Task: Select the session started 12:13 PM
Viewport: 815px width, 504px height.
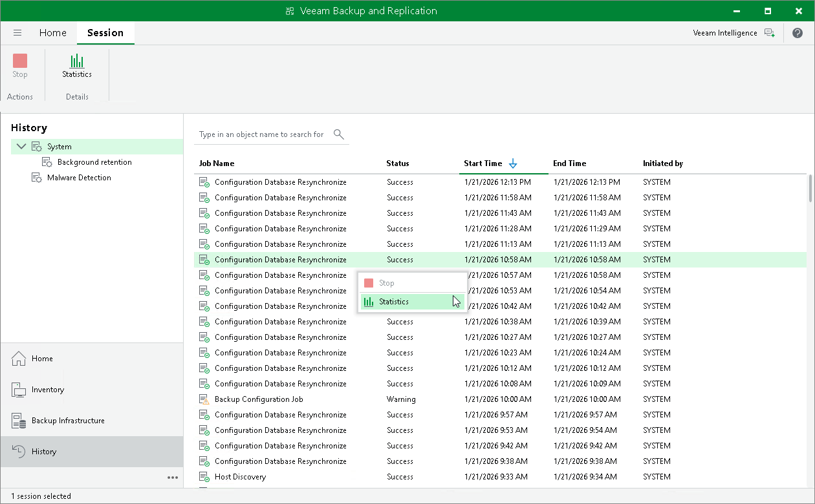Action: [x=500, y=182]
